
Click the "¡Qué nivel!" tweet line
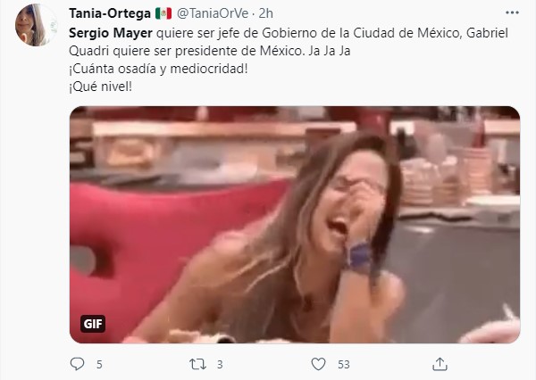100,87
